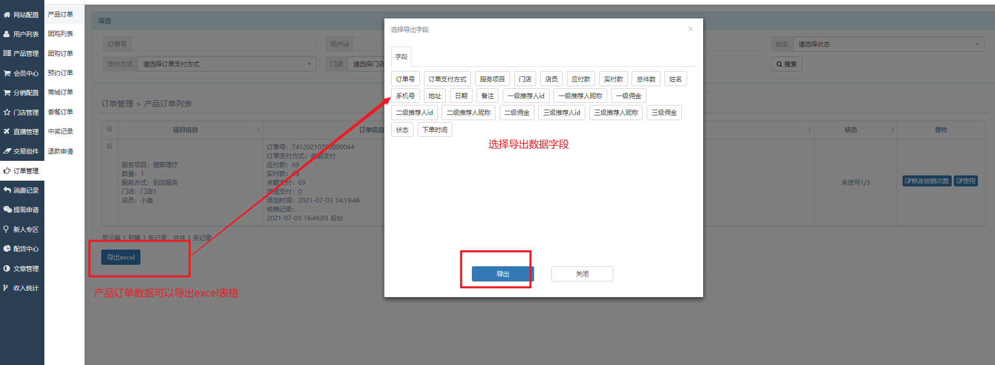Click the plane icon beside 直播管理

tap(7, 132)
